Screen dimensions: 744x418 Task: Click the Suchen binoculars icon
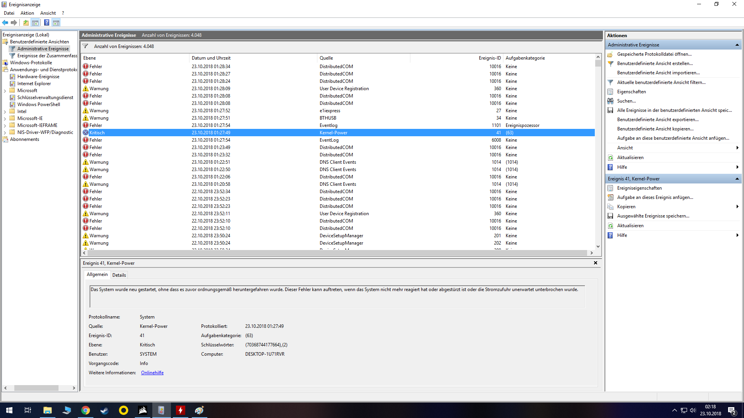tap(610, 101)
